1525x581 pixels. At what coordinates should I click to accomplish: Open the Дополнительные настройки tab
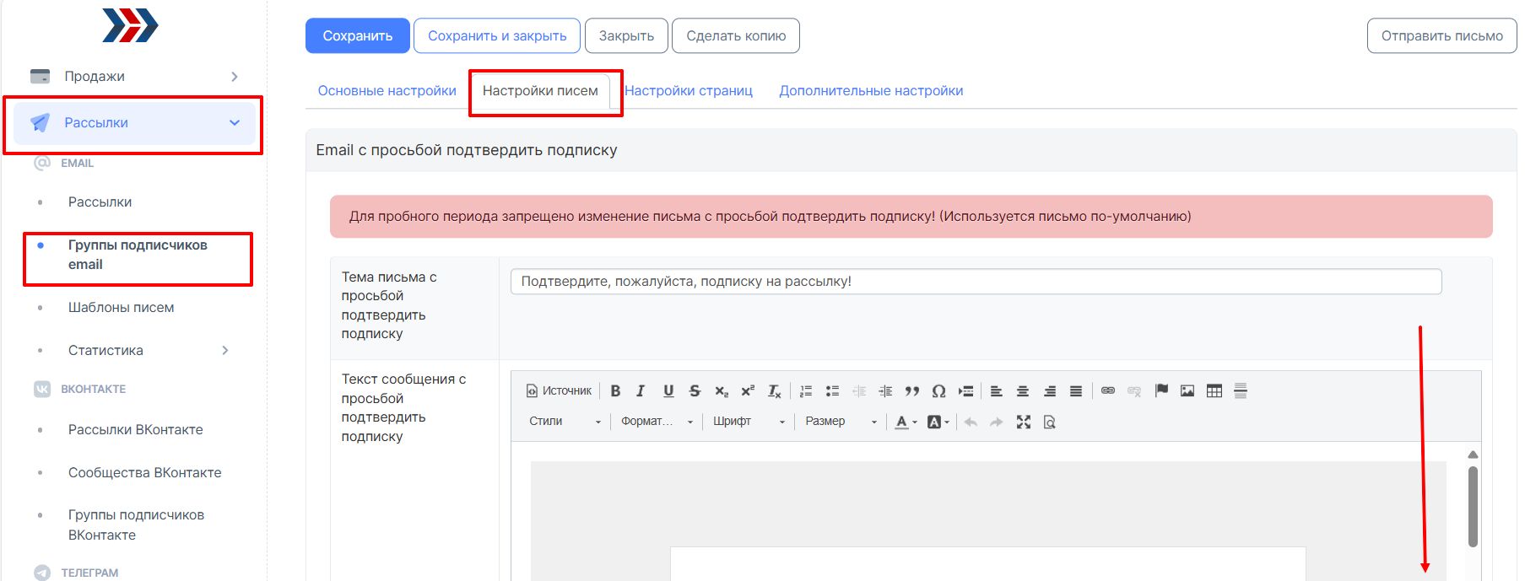tap(871, 91)
